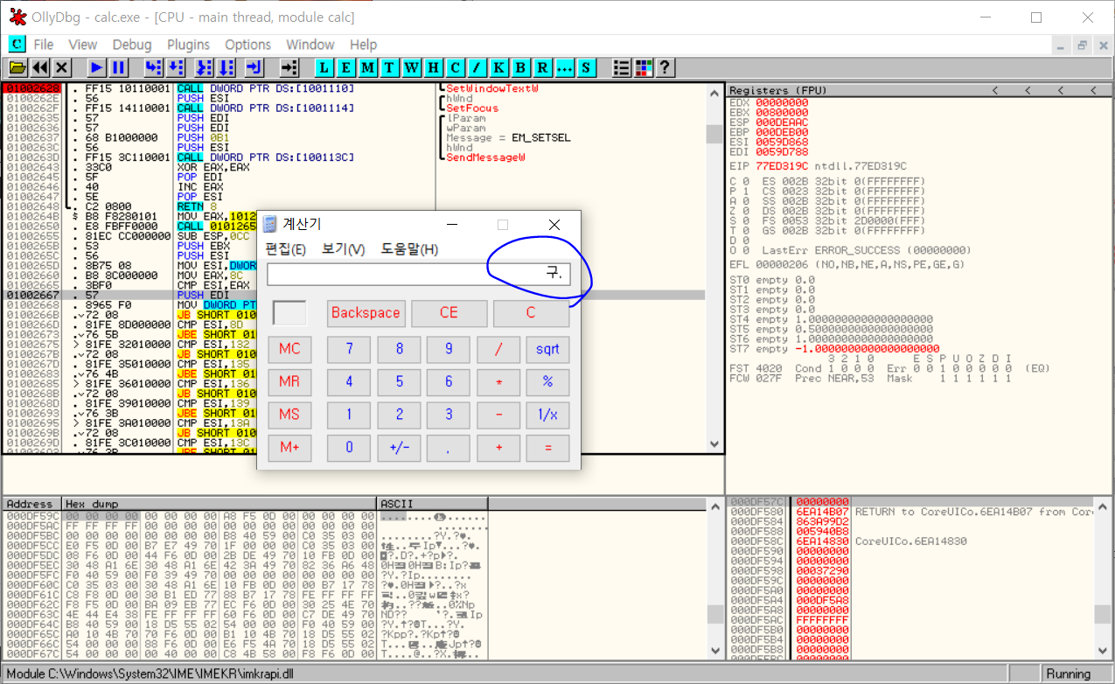The width and height of the screenshot is (1115, 684).
Task: Click the highlighted address 01002628
Action: [x=31, y=89]
